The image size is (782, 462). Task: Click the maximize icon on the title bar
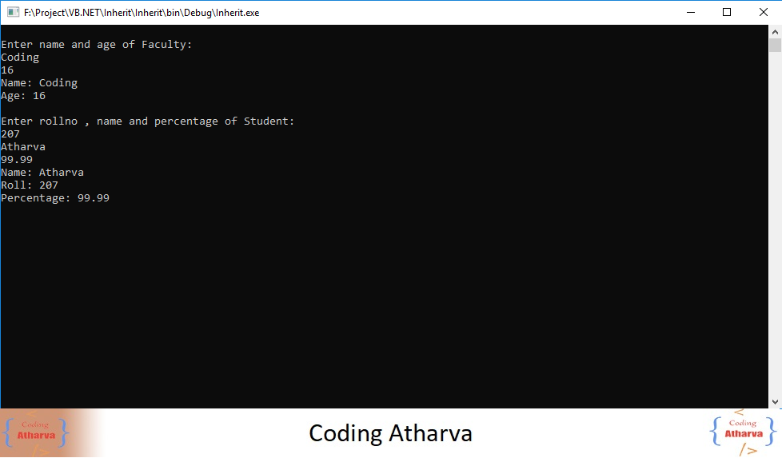click(x=727, y=12)
